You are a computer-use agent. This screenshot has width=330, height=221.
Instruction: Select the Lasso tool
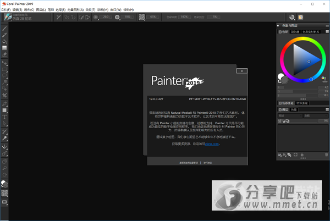(4, 76)
